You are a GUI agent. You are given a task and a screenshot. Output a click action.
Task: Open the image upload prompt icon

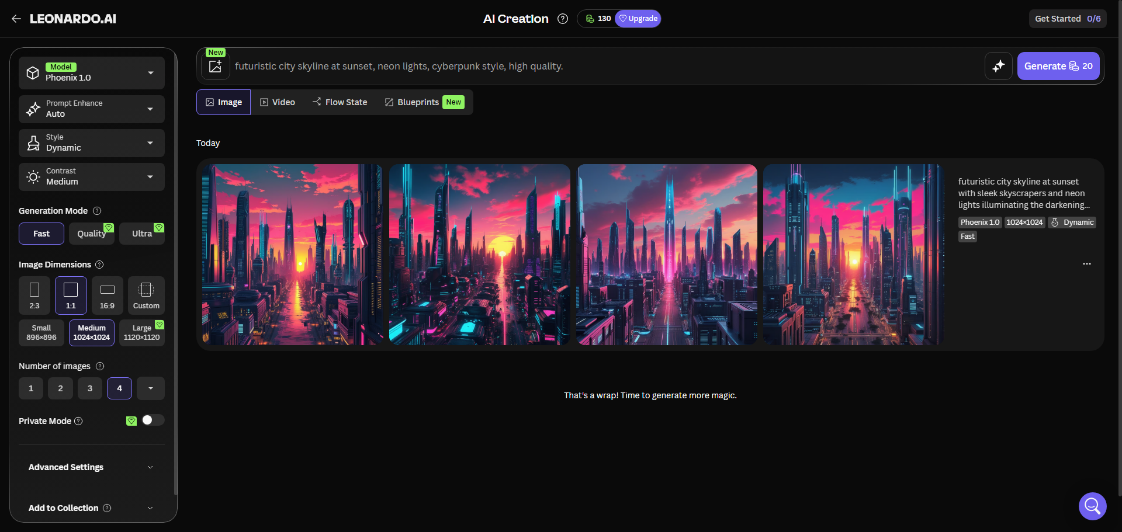[x=214, y=65]
